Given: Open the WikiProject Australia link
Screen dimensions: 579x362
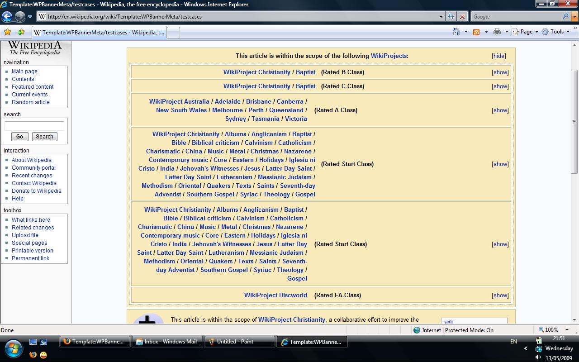Looking at the screenshot, I should (x=179, y=102).
